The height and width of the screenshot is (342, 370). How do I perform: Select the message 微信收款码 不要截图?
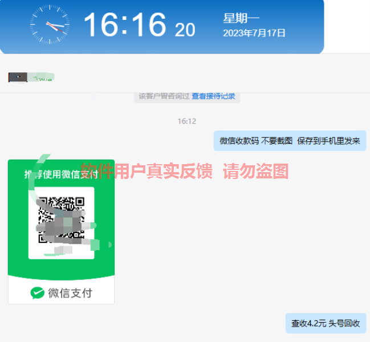point(290,141)
